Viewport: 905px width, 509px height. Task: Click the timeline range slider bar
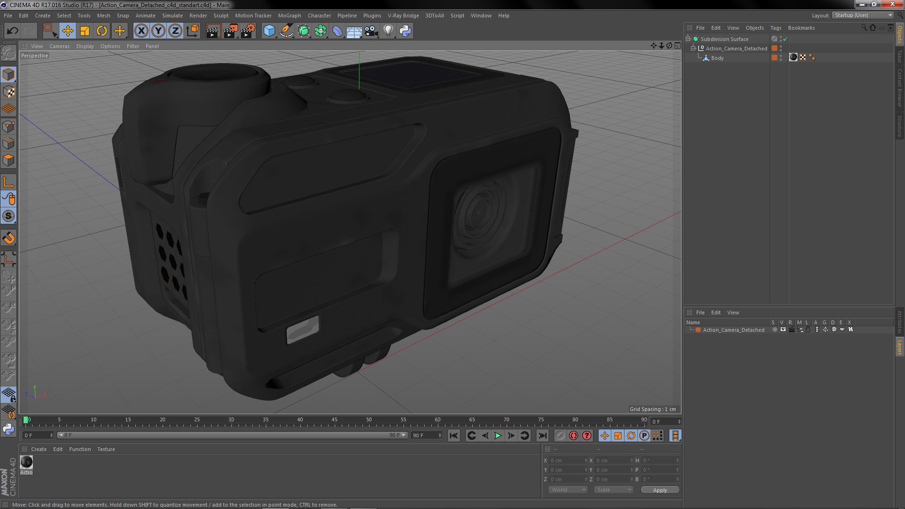[x=232, y=435]
